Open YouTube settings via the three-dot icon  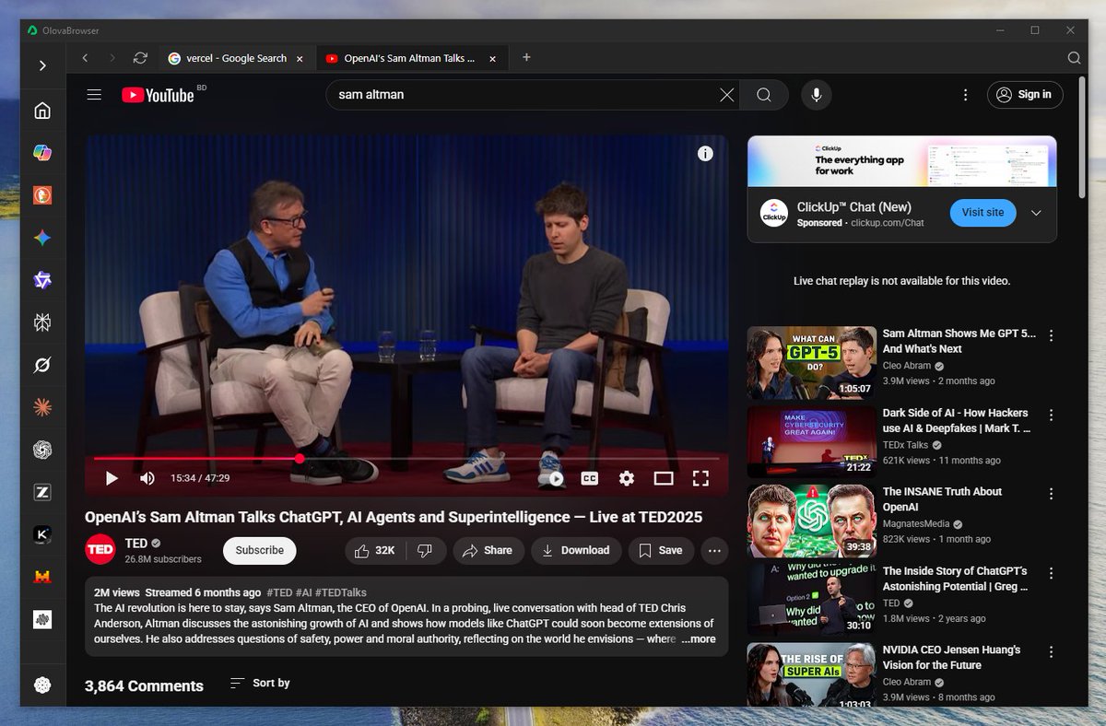[x=965, y=95]
